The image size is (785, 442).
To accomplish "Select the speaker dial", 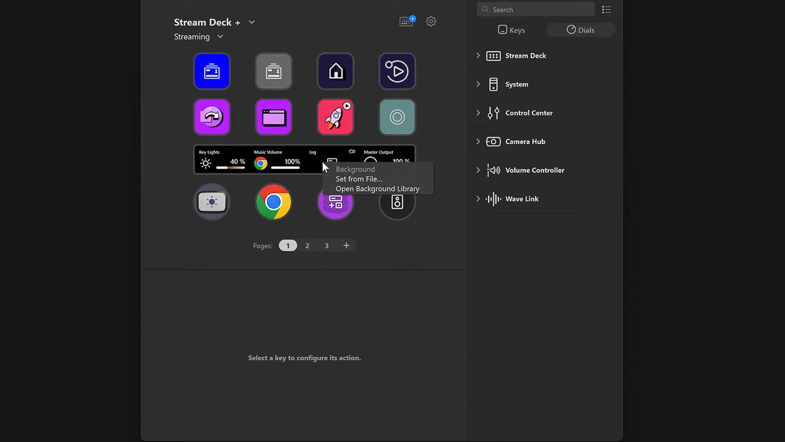I will [x=397, y=202].
